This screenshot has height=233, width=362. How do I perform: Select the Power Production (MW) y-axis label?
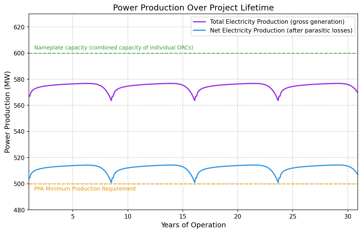click(8, 112)
